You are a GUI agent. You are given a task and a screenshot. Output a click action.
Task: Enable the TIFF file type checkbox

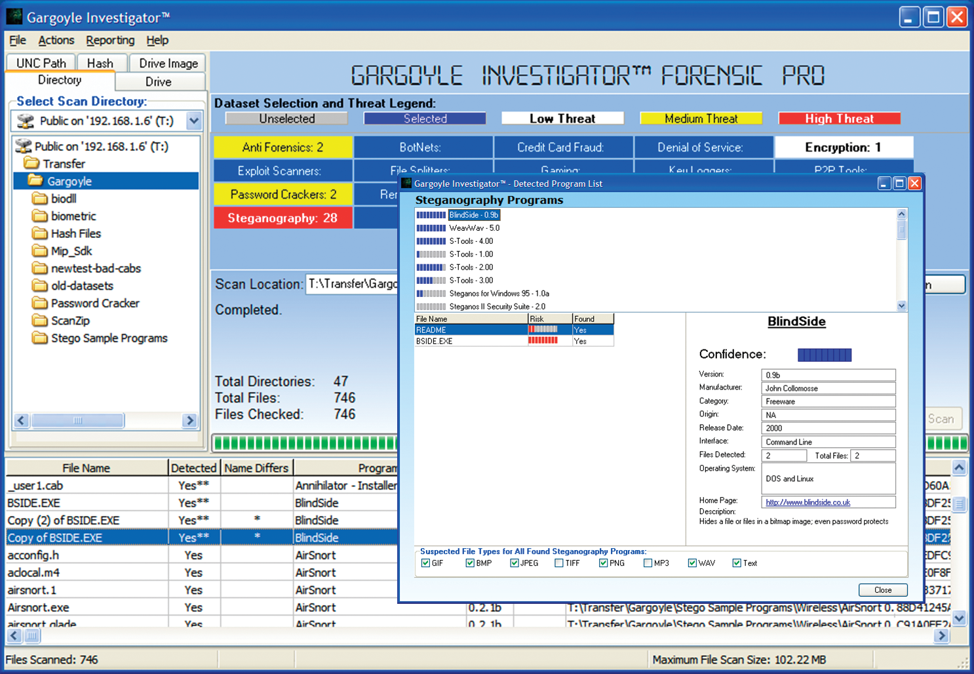559,563
